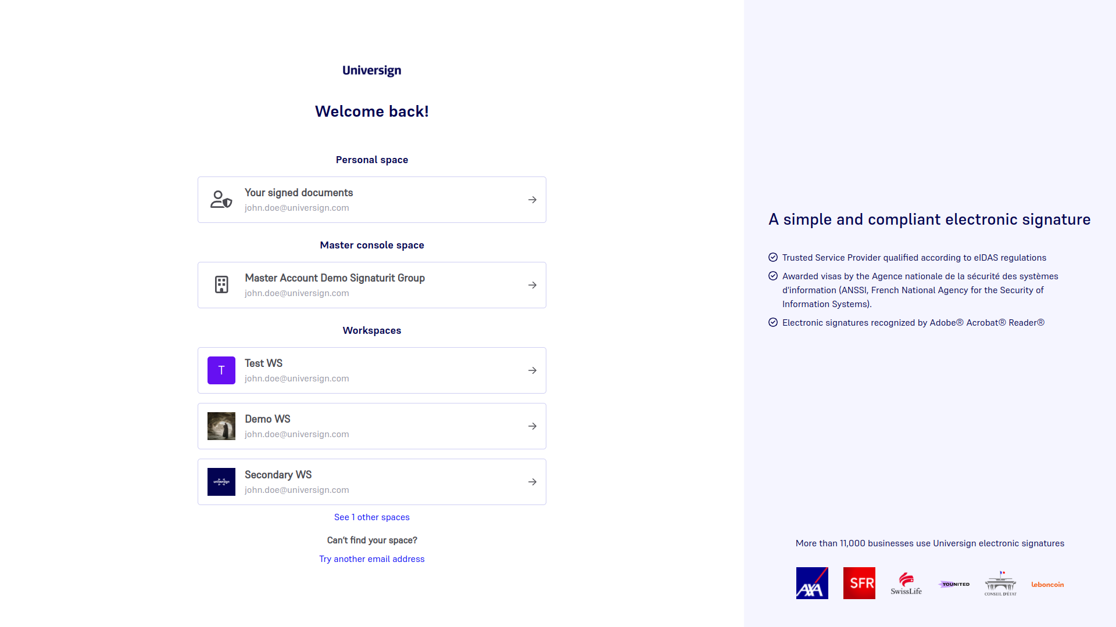Open Demo WS via its arrow
Screen dimensions: 1116x627
(532, 426)
